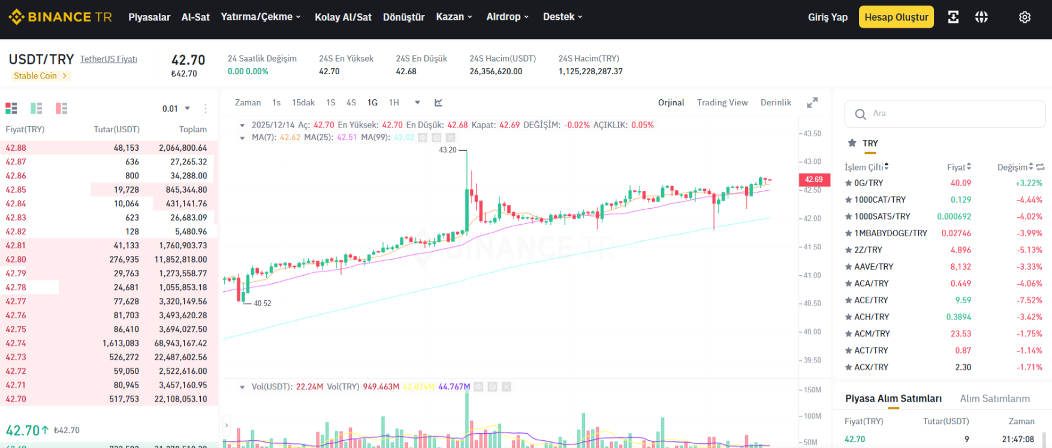Open the Yatırma/Çekme menu dropdown
The image size is (1052, 448).
point(261,17)
